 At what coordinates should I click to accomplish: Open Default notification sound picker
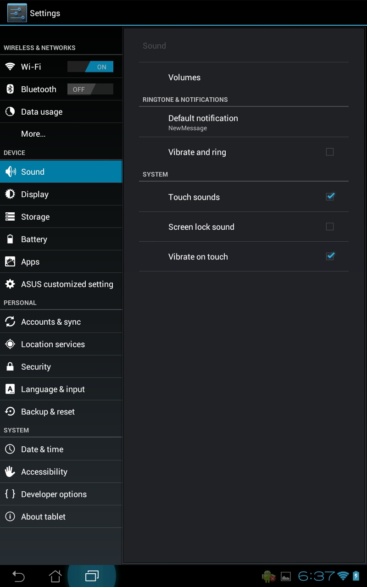coord(203,122)
